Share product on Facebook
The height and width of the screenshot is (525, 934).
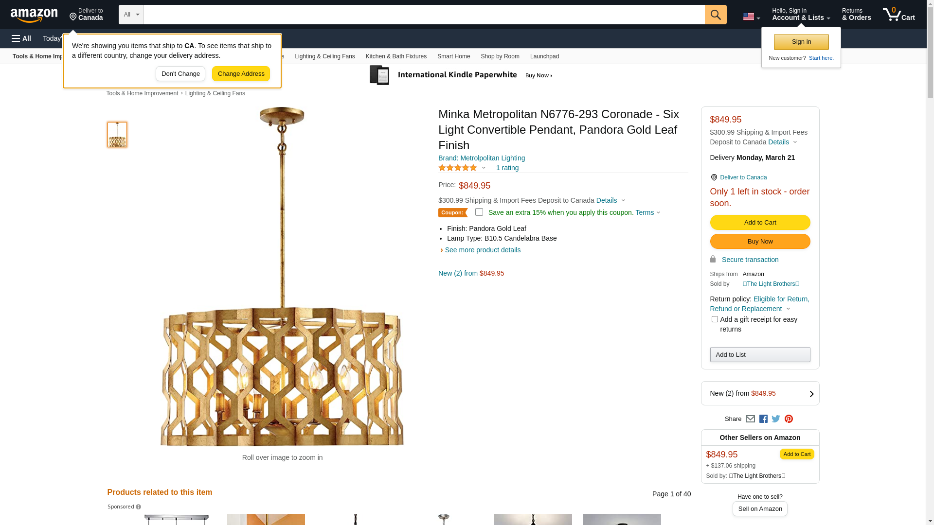[x=763, y=419]
